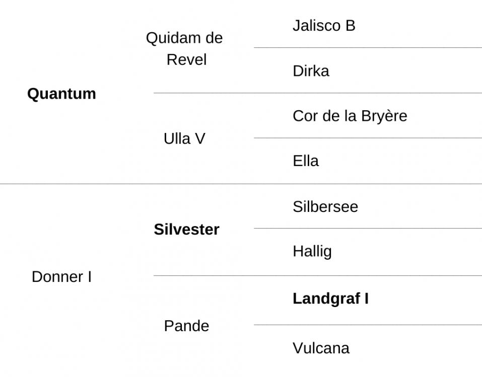Click the Ulla V entry
The image size is (482, 377).
(184, 138)
